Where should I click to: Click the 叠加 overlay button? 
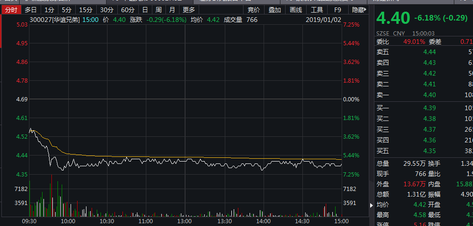(275, 10)
